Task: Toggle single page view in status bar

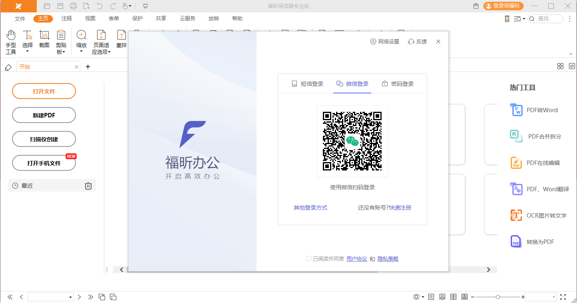Action: [431, 297]
